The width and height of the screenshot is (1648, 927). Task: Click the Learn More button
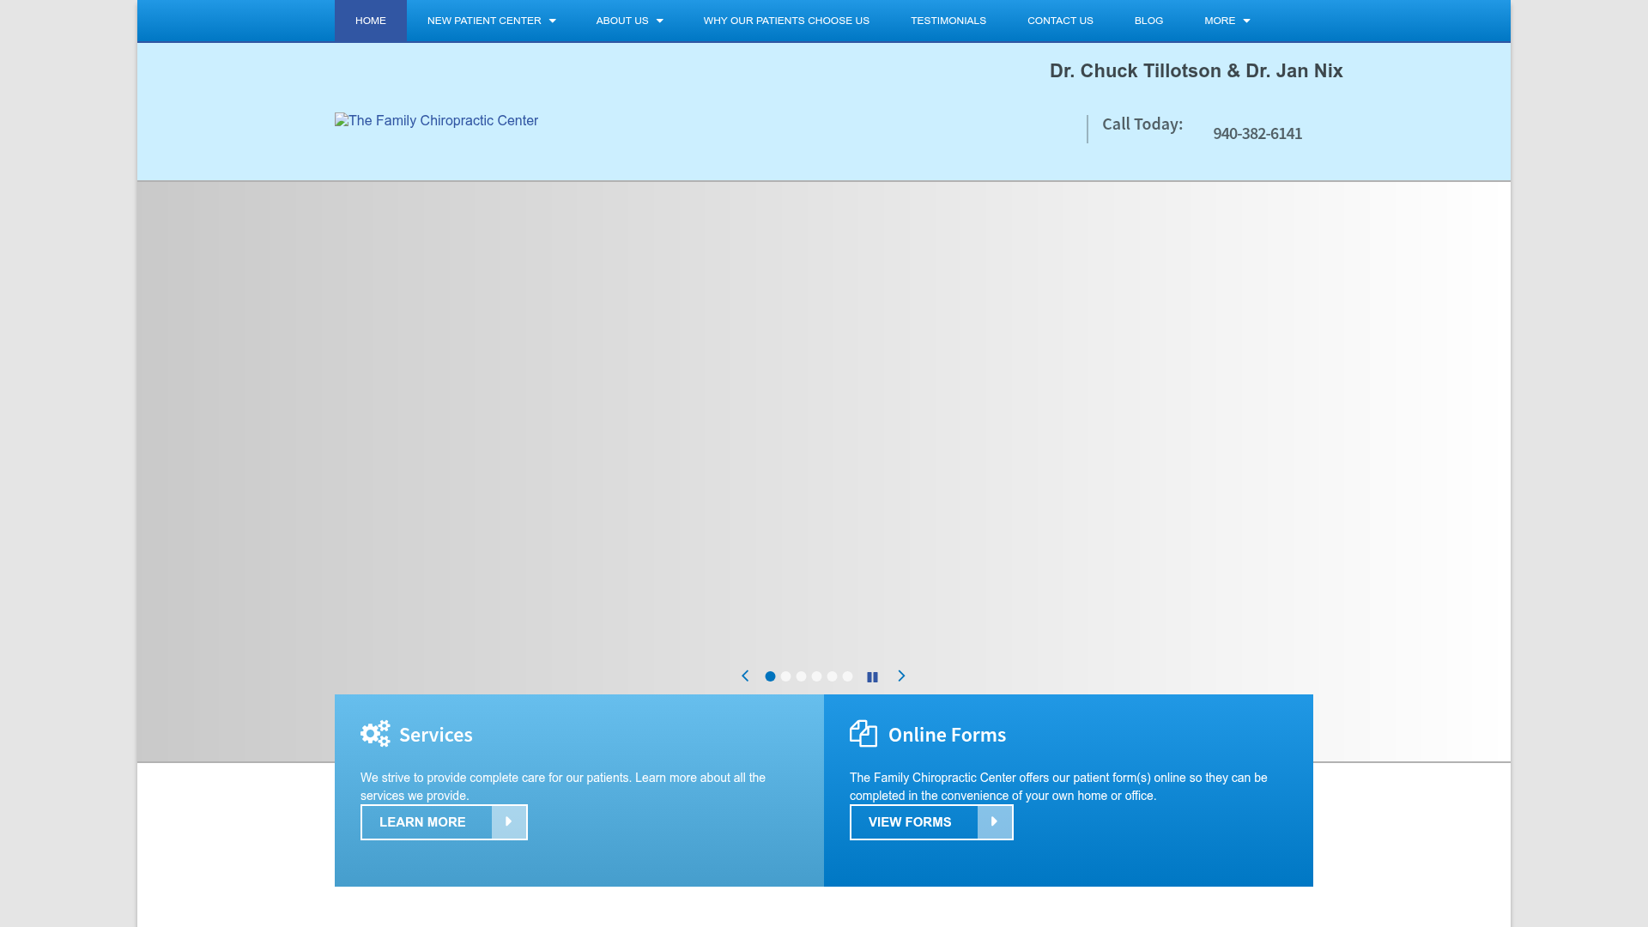tap(424, 822)
